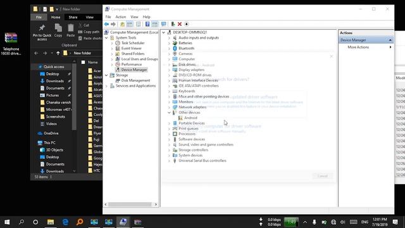
Task: Click More Actions in the Actions pane
Action: point(358,47)
